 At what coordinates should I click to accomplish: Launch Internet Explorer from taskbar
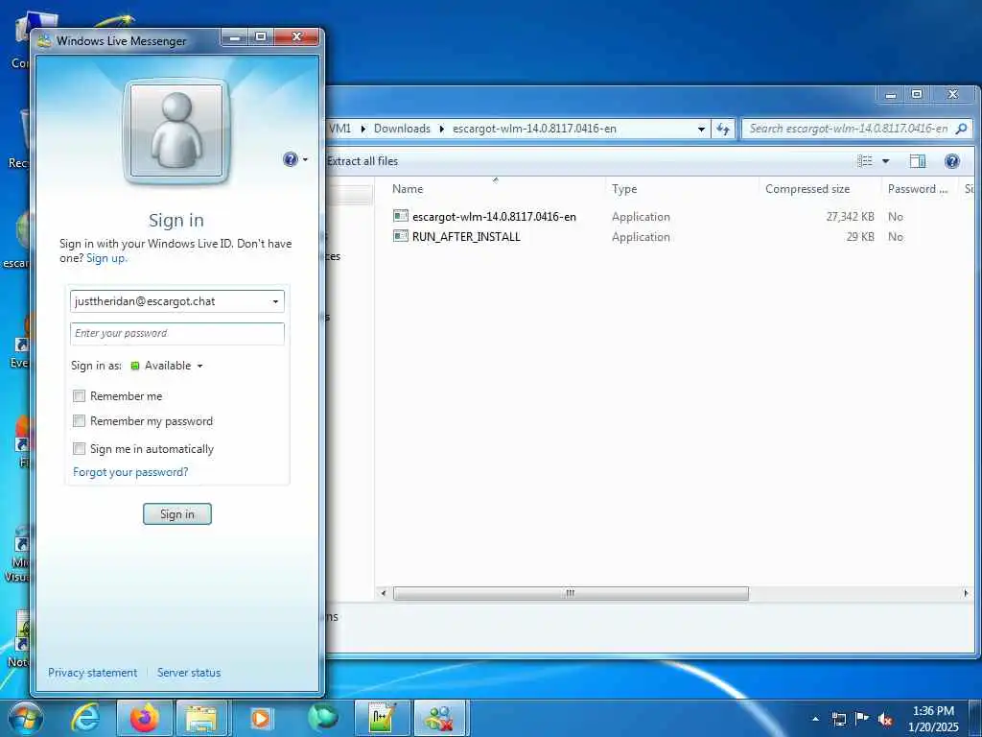click(84, 718)
